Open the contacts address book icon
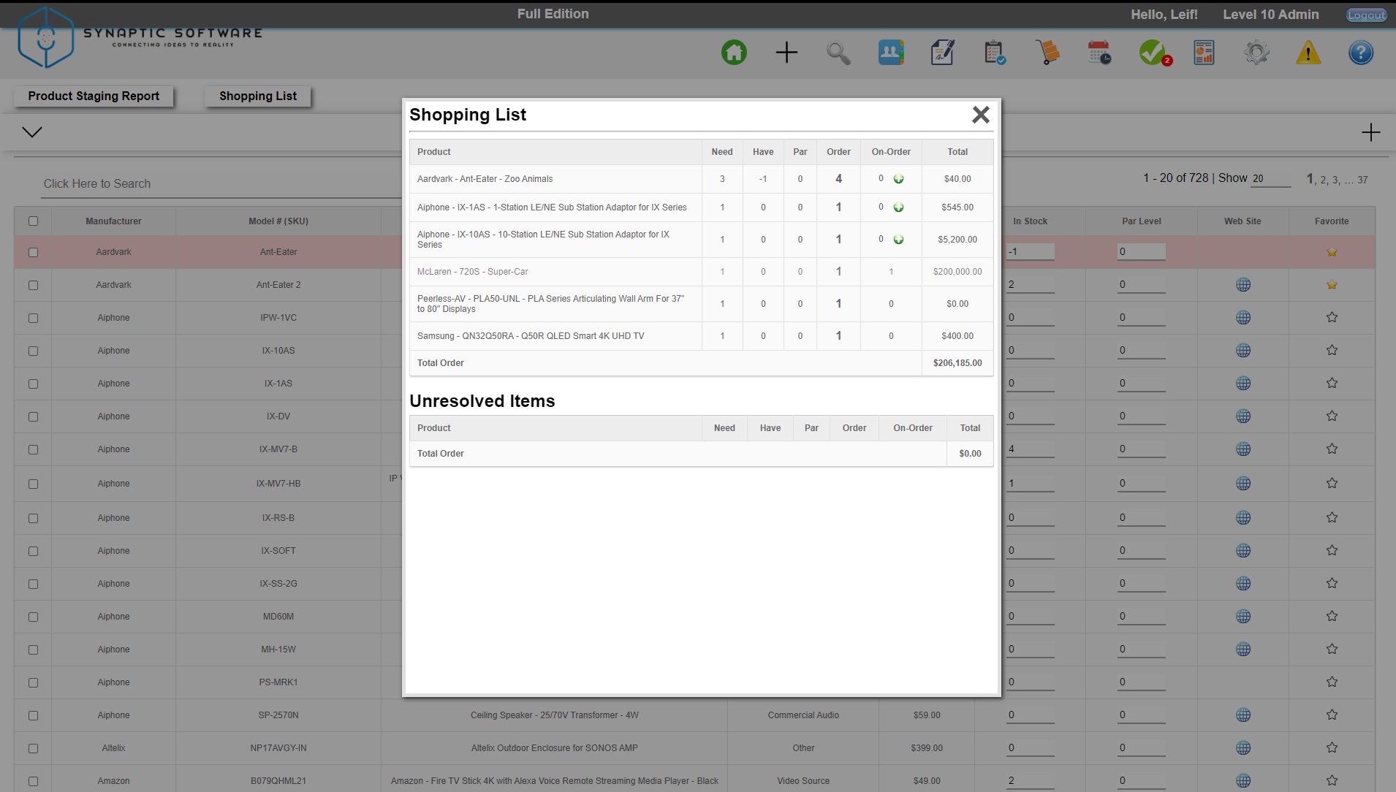This screenshot has width=1396, height=792. (890, 52)
